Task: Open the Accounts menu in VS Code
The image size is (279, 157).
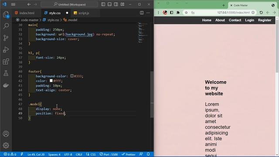Action: (6, 134)
